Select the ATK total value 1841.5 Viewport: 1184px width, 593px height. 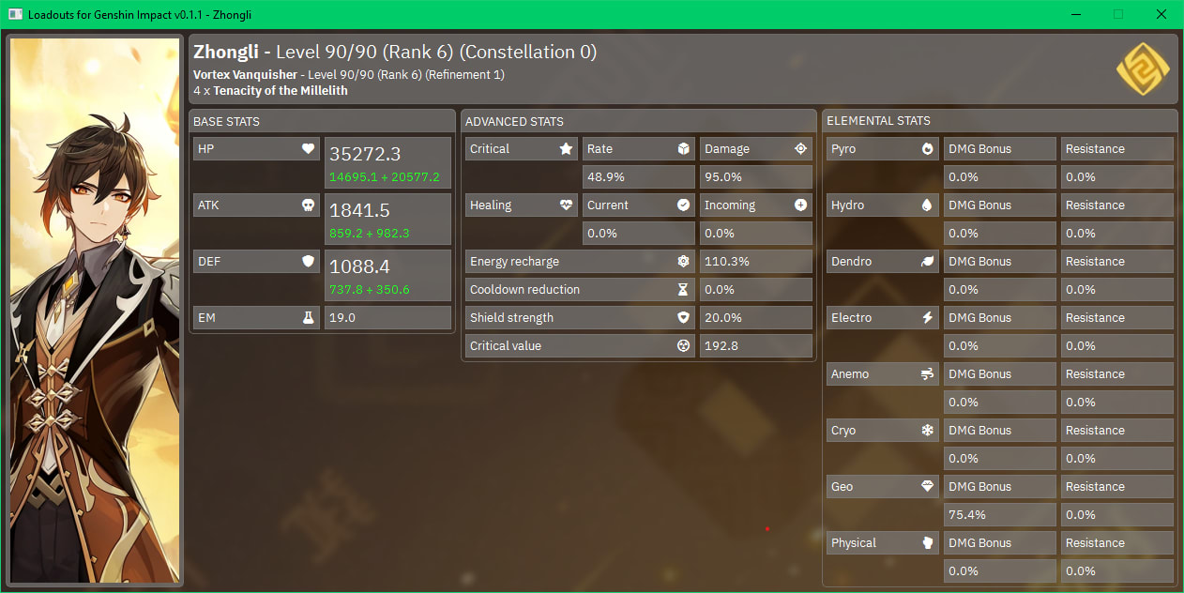click(359, 211)
